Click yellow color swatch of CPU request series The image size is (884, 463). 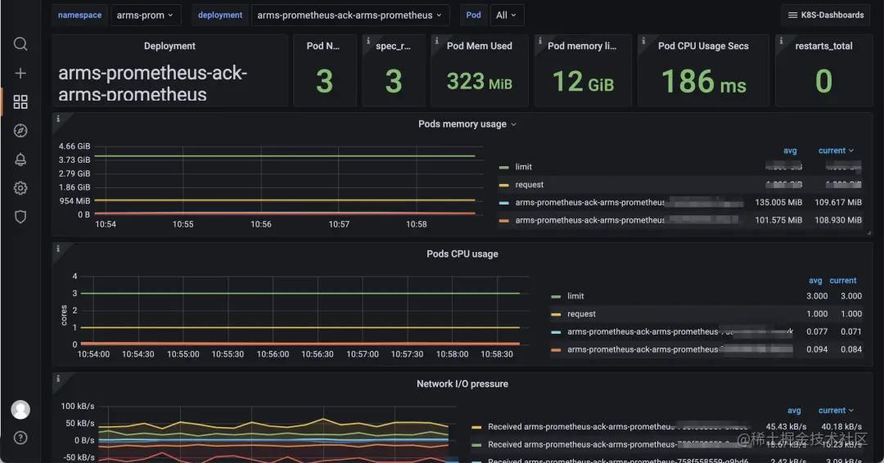[556, 314]
